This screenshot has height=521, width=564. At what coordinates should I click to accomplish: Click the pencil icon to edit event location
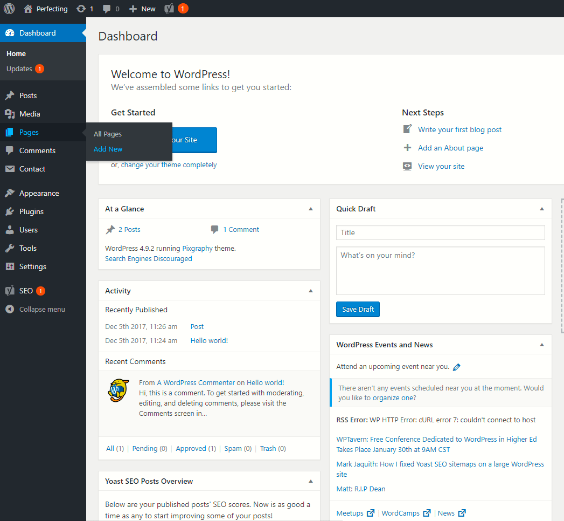[x=457, y=367]
